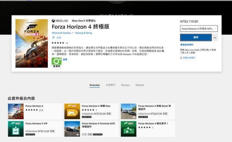Open the system requirements link beside the warning icon
The height and width of the screenshot is (142, 232).
(x=189, y=58)
